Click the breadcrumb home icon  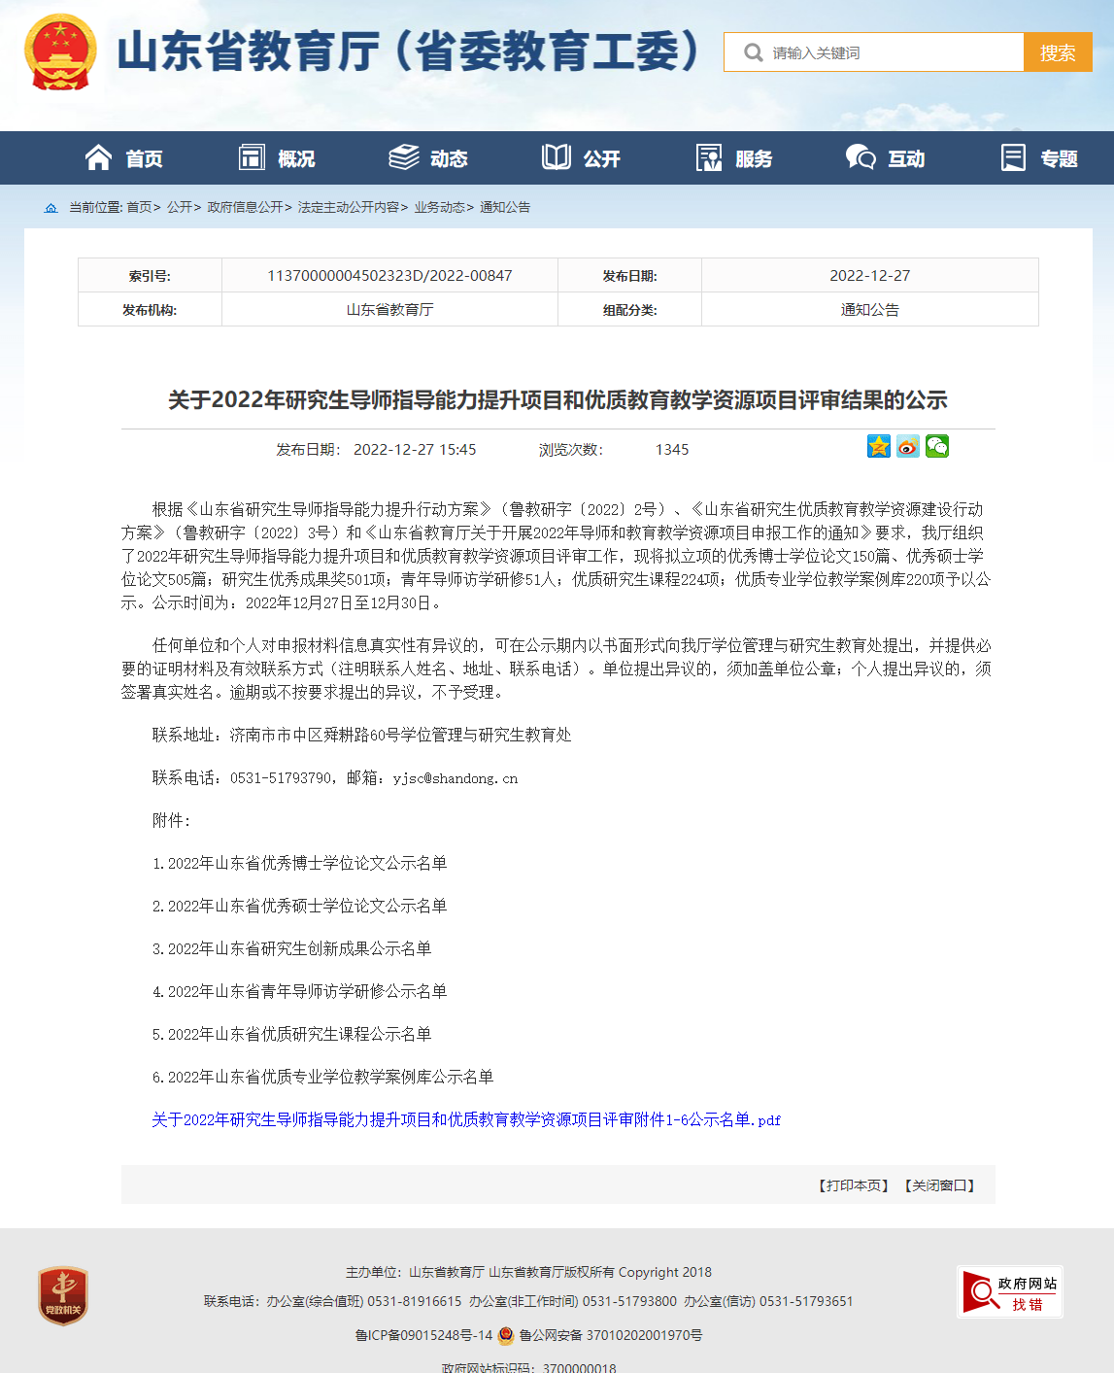[51, 208]
